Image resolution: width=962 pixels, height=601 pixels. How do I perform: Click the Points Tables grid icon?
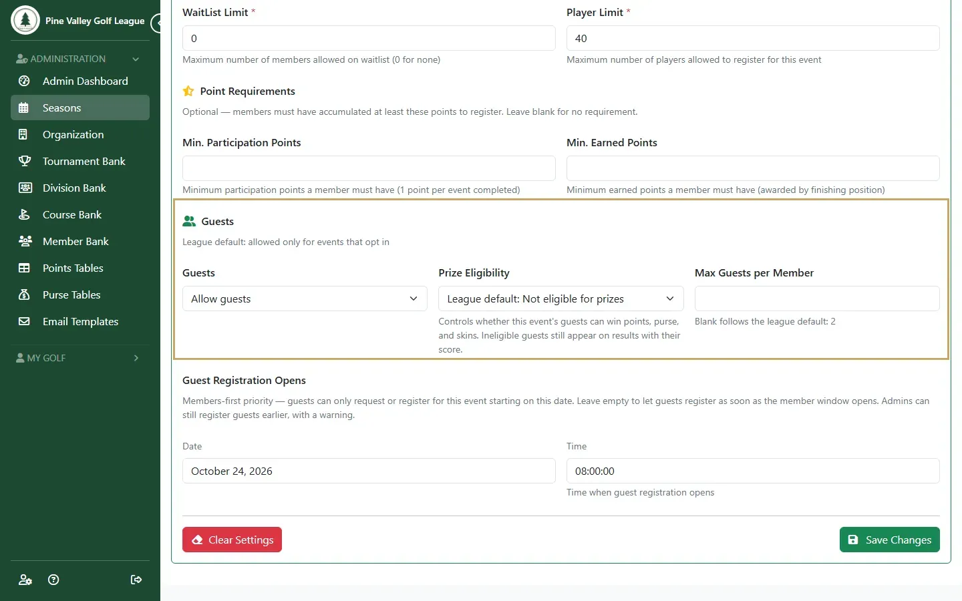pos(24,268)
